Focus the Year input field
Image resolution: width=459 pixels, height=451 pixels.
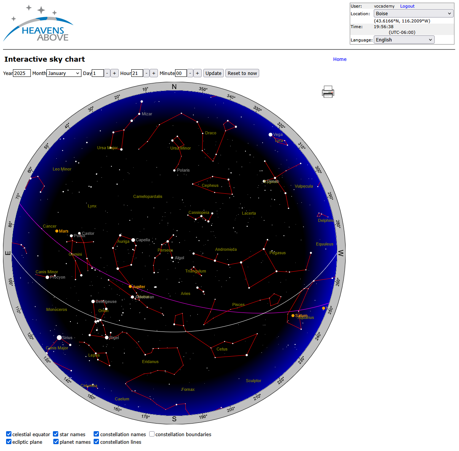tap(22, 73)
